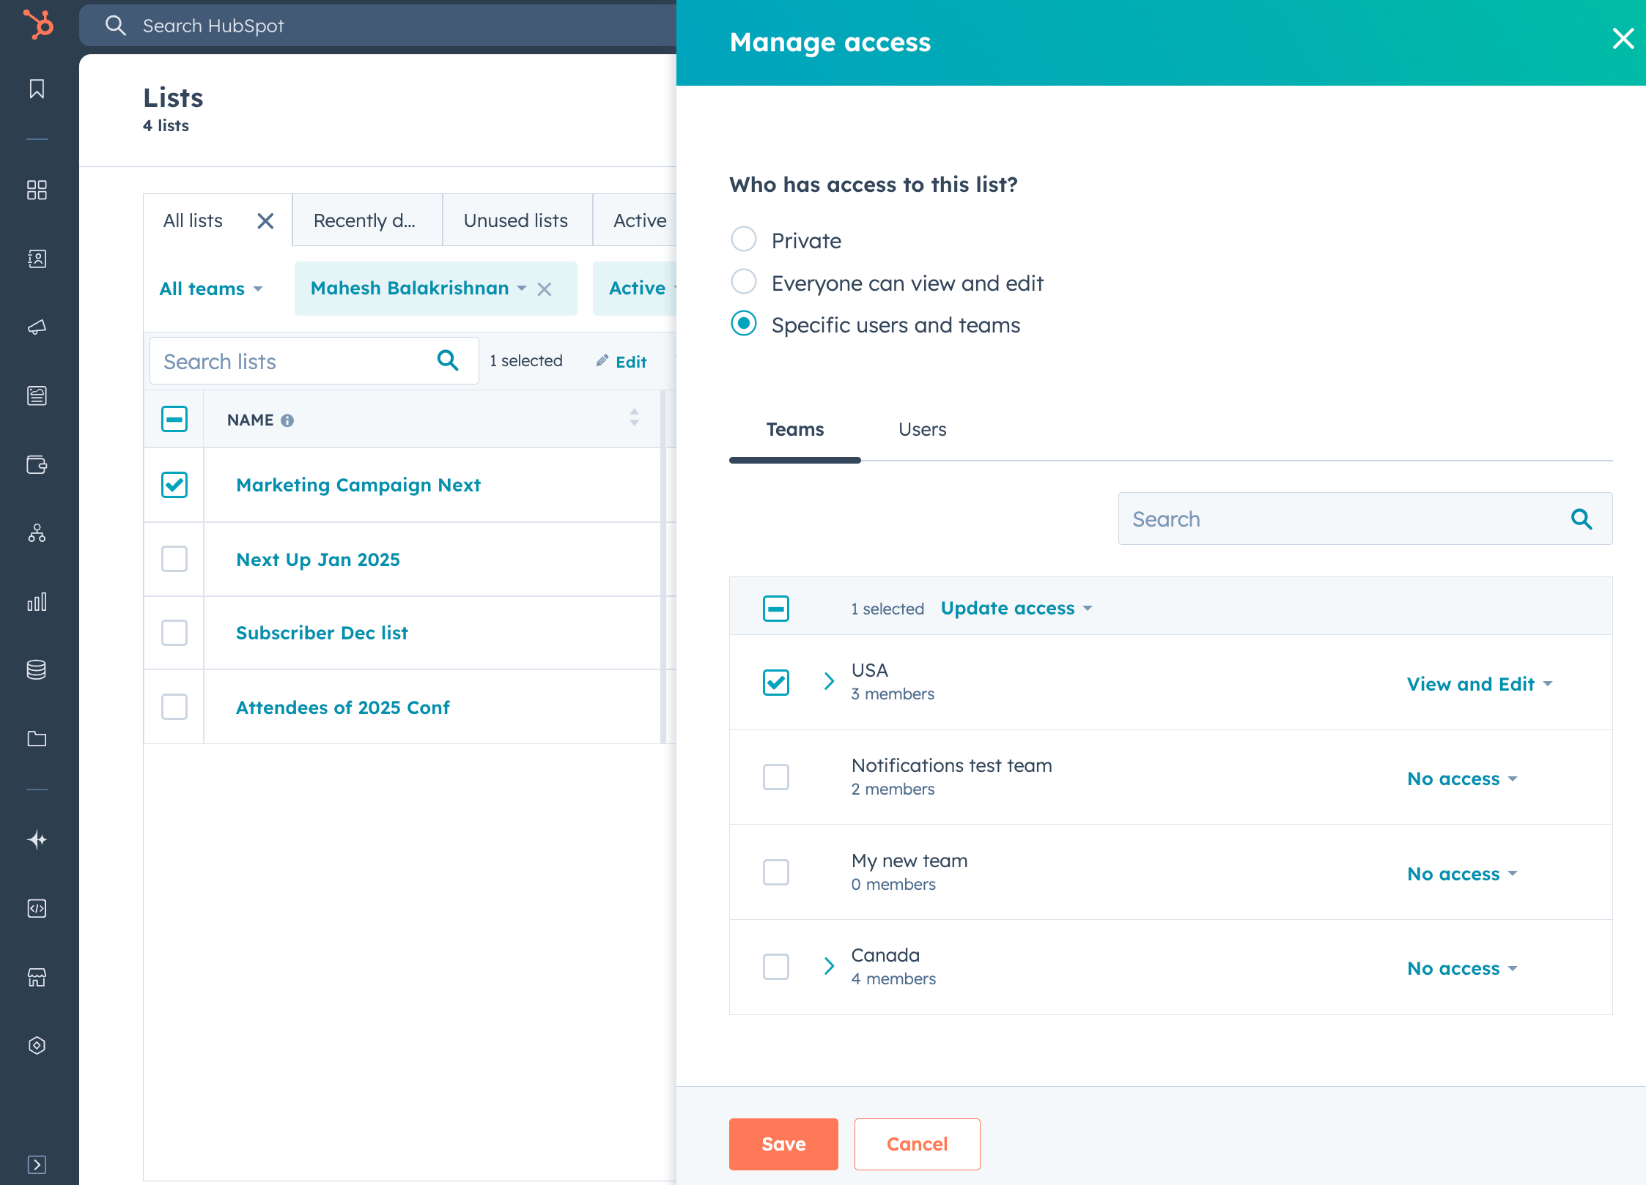Open the Automations workflow sidebar icon
1646x1185 pixels.
(x=37, y=534)
